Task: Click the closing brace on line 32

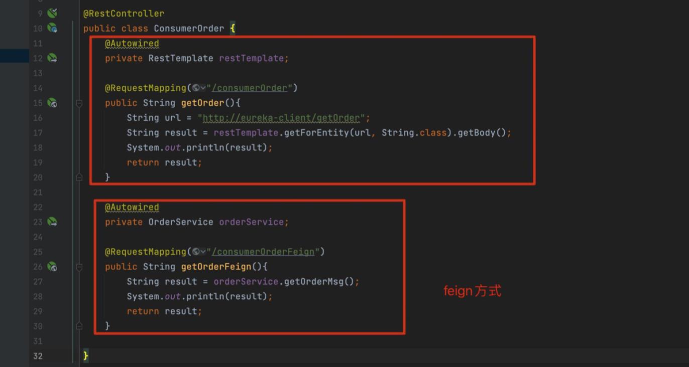Action: click(x=86, y=356)
